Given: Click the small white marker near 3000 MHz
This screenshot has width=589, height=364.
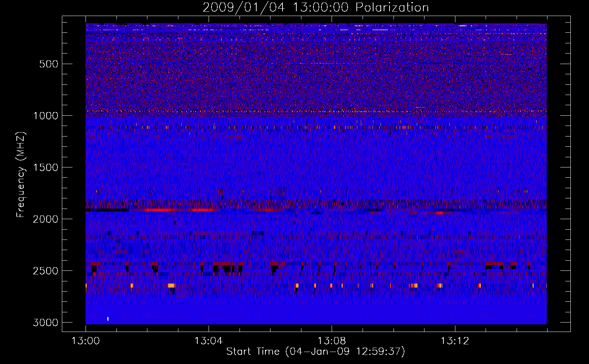Looking at the screenshot, I should click(x=108, y=319).
